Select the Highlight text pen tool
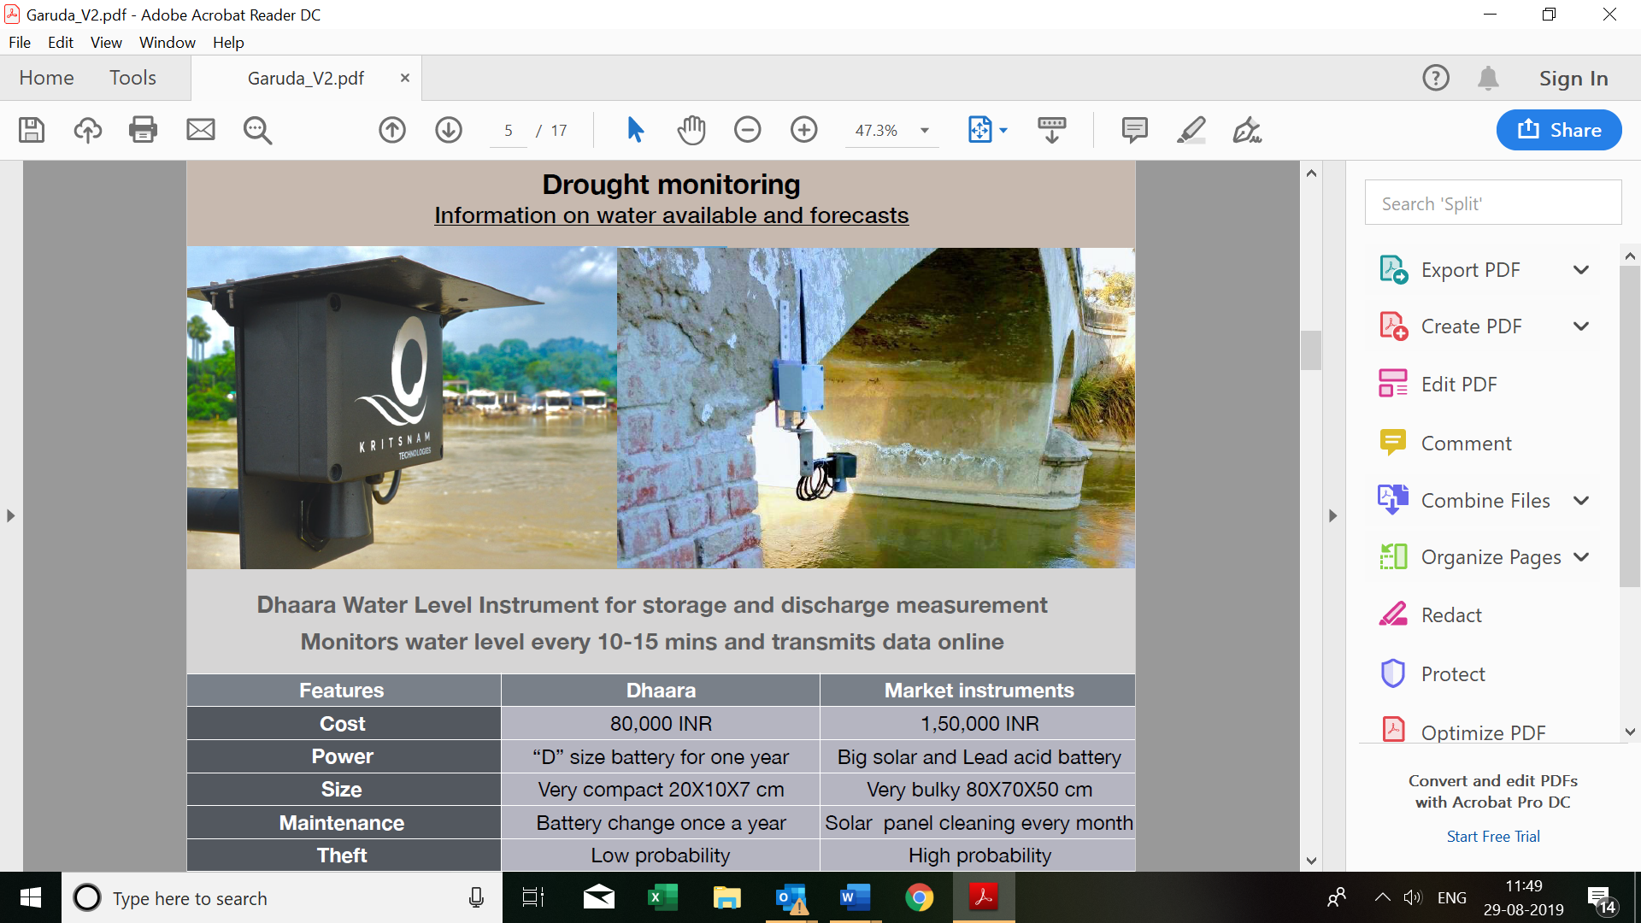1641x923 pixels. pyautogui.click(x=1191, y=130)
